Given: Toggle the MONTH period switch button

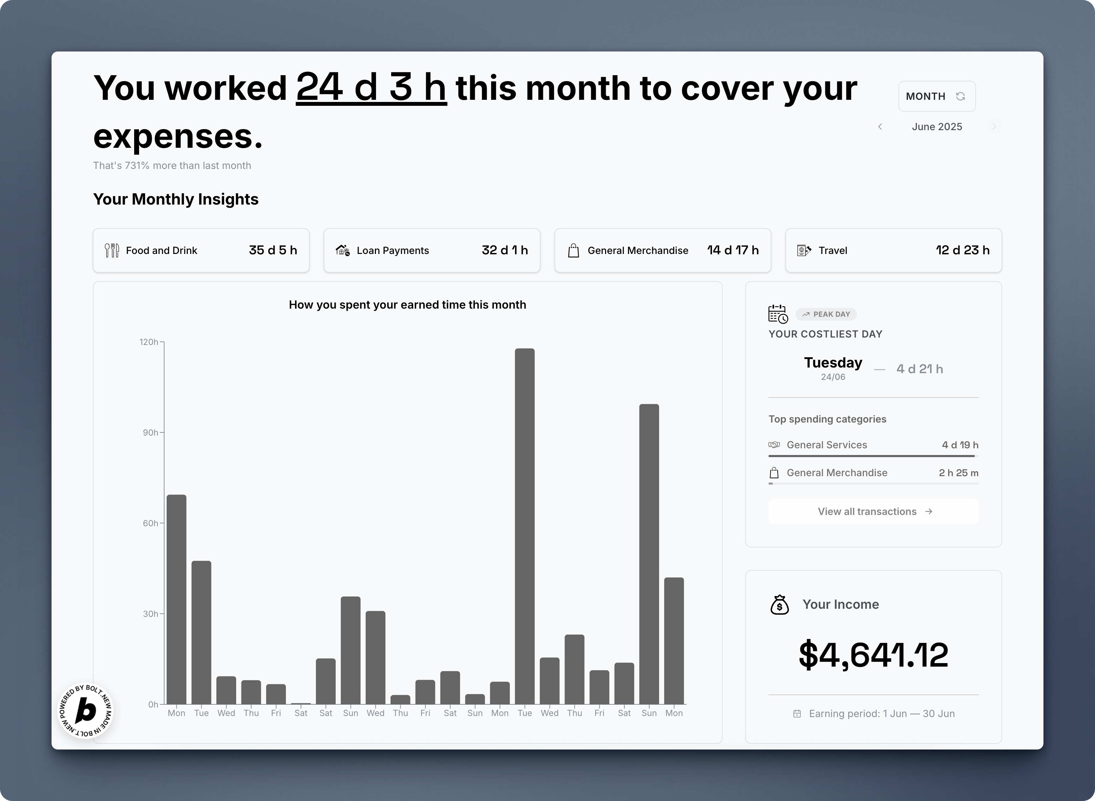Looking at the screenshot, I should pyautogui.click(x=937, y=96).
